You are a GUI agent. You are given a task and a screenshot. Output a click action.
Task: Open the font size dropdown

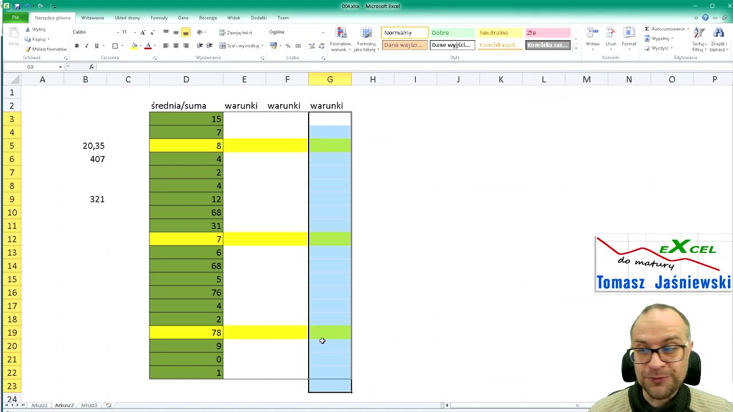(x=135, y=32)
